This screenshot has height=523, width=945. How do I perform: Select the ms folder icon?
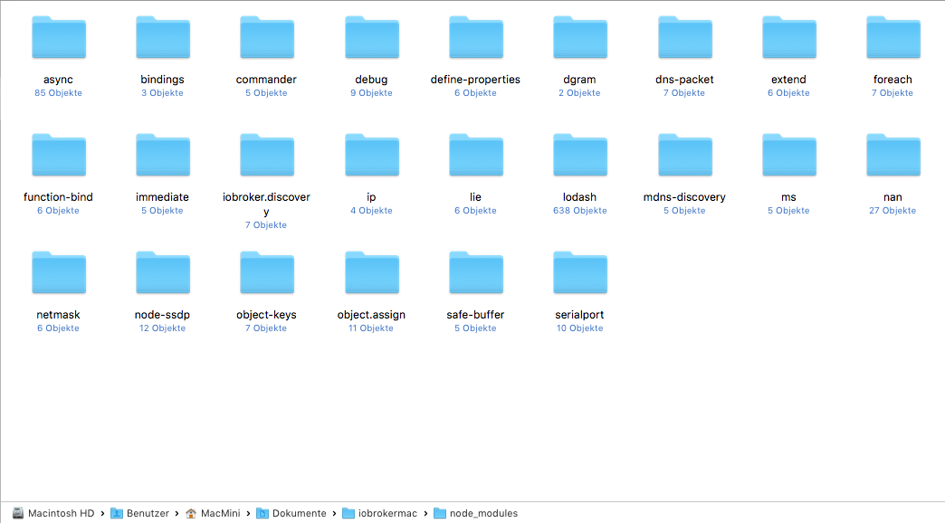789,155
